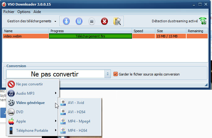
Task: Open the Aide menu
Action: 37,12
